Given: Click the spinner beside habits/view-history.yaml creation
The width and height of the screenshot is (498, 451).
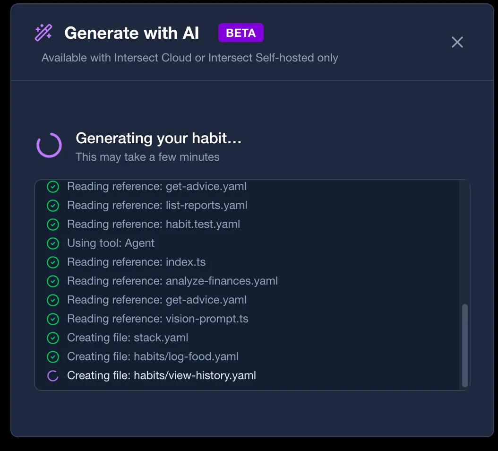Looking at the screenshot, I should [53, 375].
